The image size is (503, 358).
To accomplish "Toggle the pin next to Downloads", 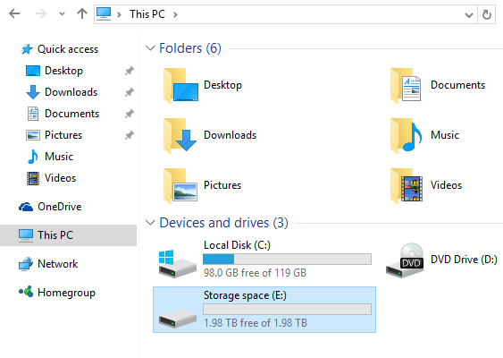I will (130, 92).
